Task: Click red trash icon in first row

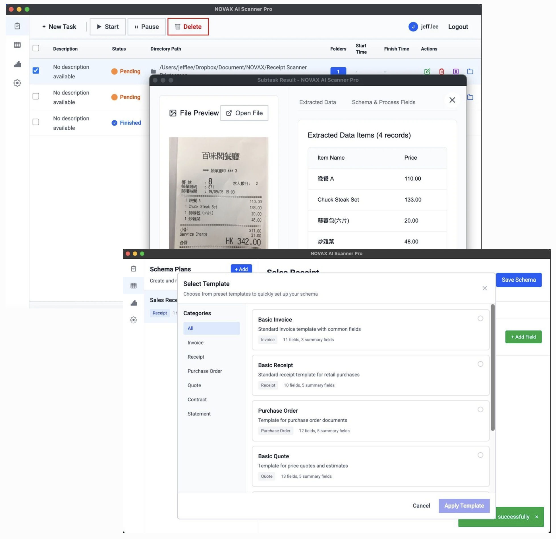Action: [441, 72]
